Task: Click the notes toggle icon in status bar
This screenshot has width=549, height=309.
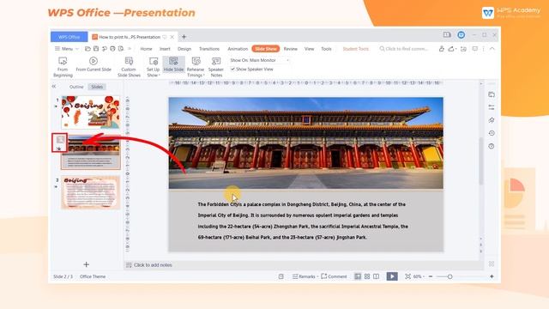Action: [x=281, y=276]
